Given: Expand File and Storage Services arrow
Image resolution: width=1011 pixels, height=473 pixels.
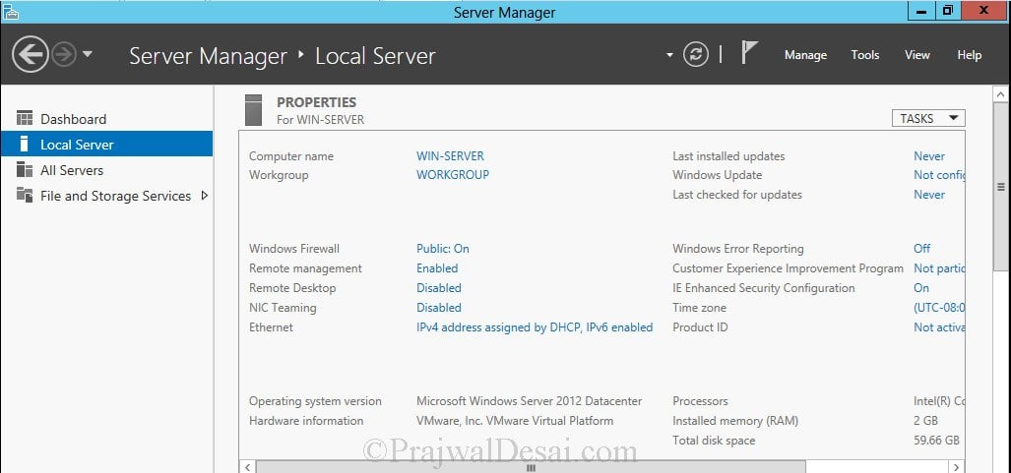Looking at the screenshot, I should [x=205, y=196].
